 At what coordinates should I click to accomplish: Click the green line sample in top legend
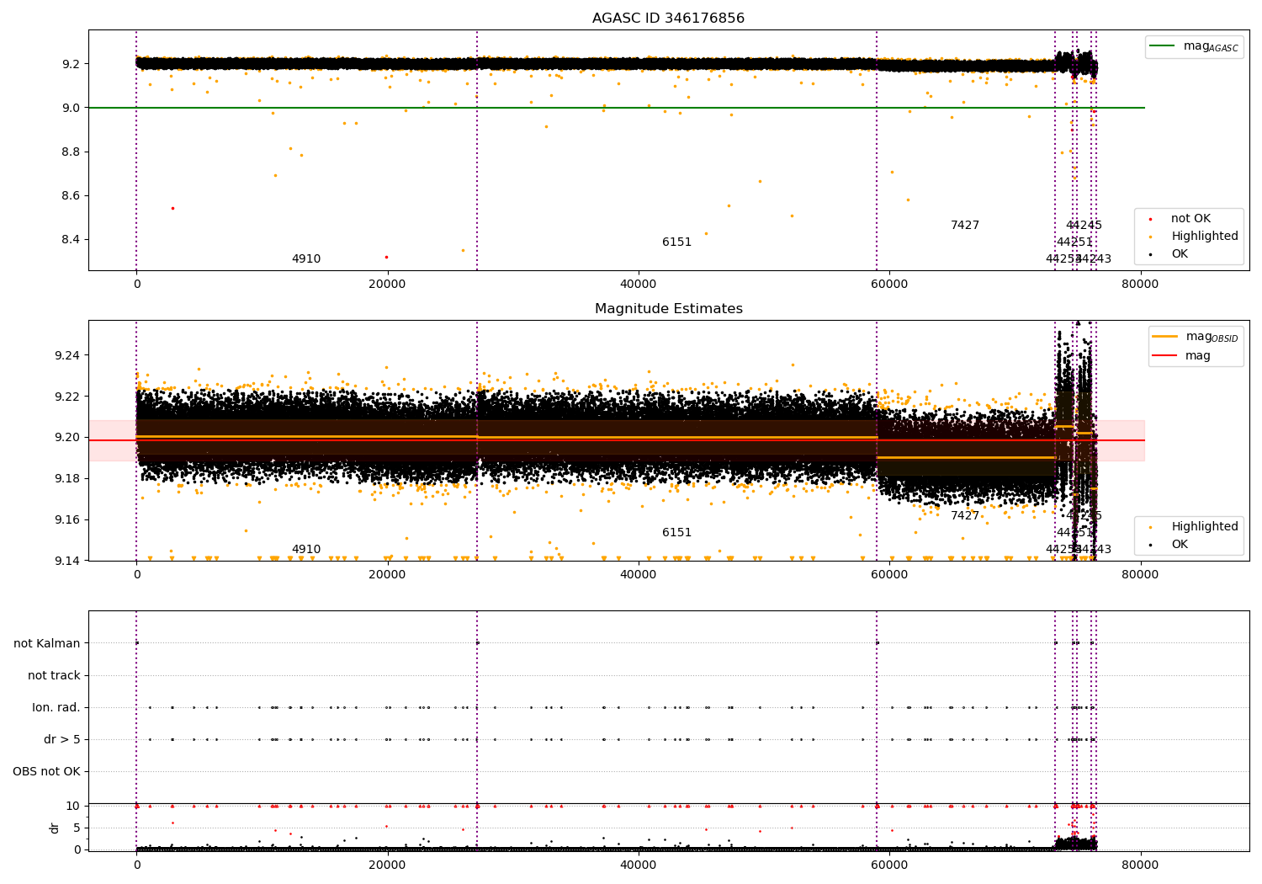point(1162,46)
